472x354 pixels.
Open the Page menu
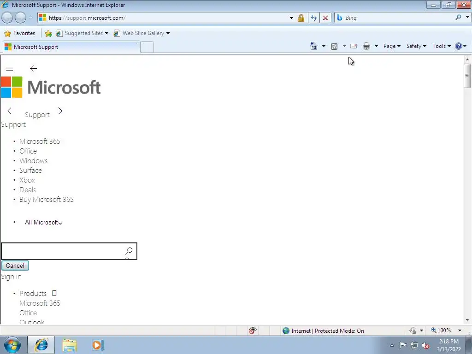click(392, 46)
